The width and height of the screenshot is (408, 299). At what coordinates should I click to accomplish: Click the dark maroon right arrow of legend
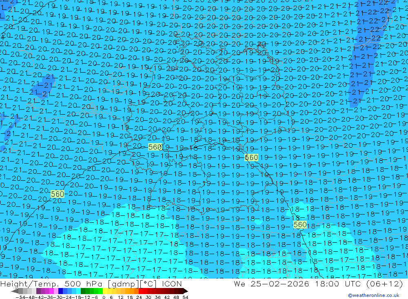click(x=186, y=291)
